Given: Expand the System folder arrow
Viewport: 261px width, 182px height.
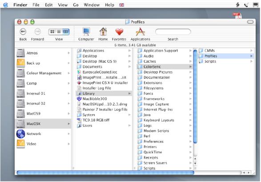Looking at the screenshot, I should click(129, 115).
